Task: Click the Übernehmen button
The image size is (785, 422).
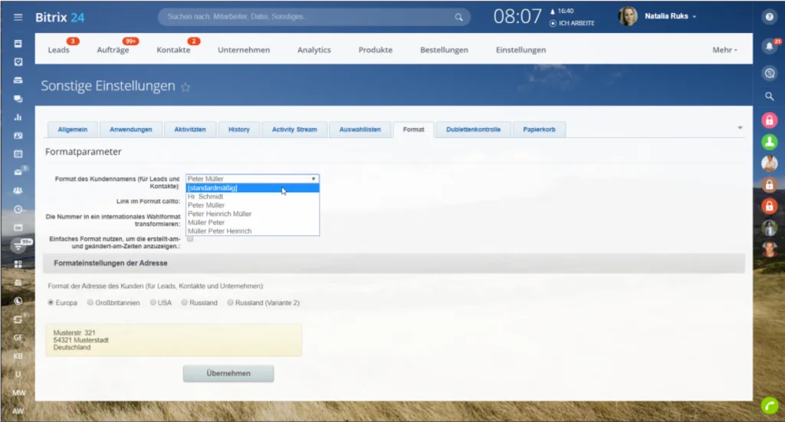Action: tap(228, 374)
